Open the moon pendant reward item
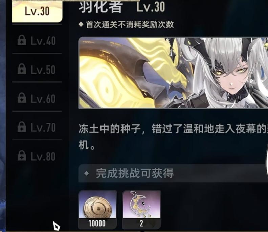The image size is (268, 232). point(142,209)
